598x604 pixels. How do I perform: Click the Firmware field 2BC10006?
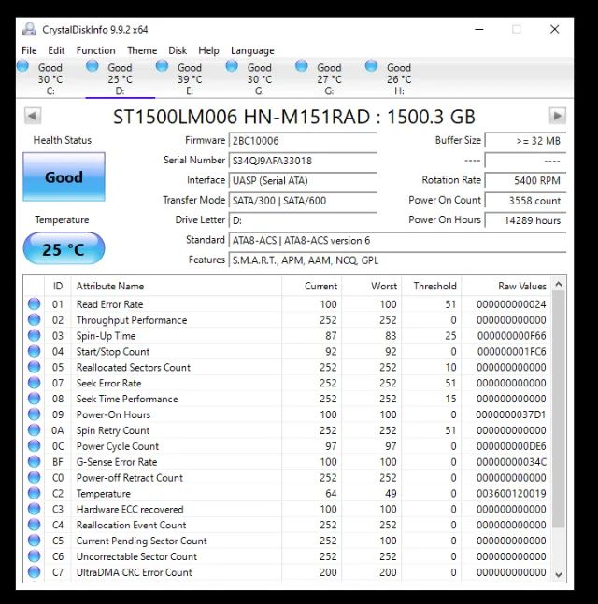point(303,141)
